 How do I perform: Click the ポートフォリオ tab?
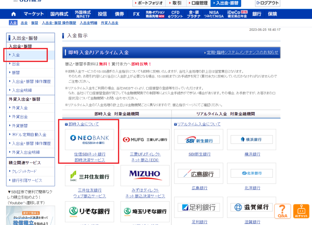[x=149, y=3]
